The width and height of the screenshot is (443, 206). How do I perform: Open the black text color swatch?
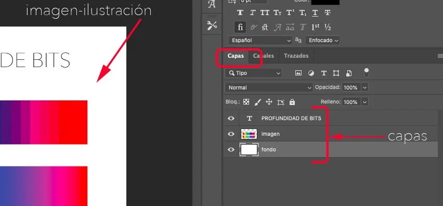tap(325, 2)
